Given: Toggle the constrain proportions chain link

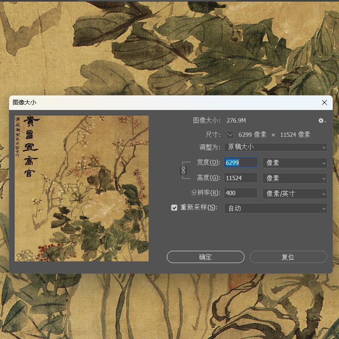Looking at the screenshot, I should coord(183,170).
